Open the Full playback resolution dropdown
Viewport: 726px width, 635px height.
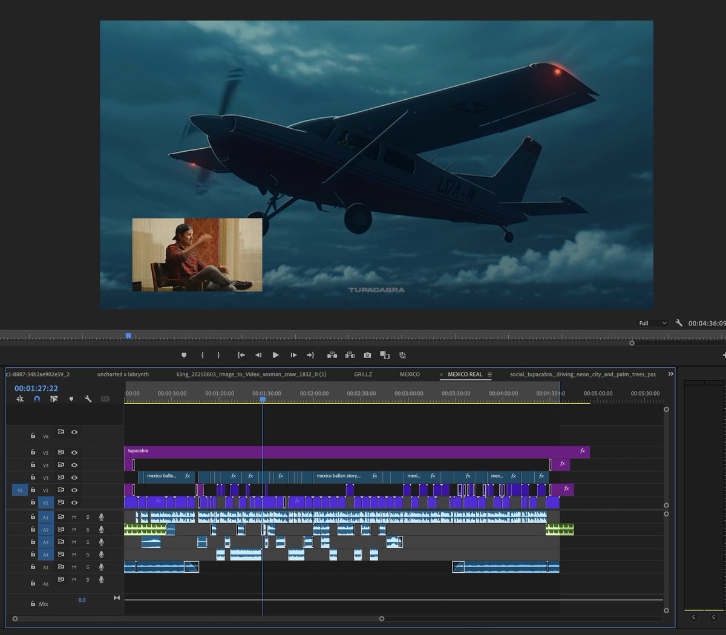pyautogui.click(x=653, y=323)
